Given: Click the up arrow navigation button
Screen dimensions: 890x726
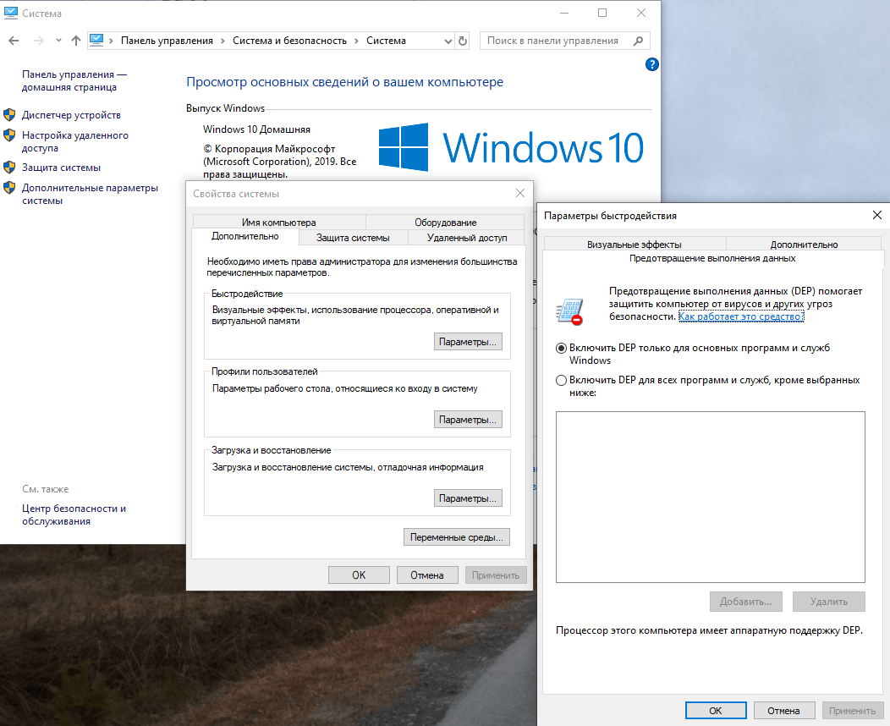Looking at the screenshot, I should [x=76, y=41].
